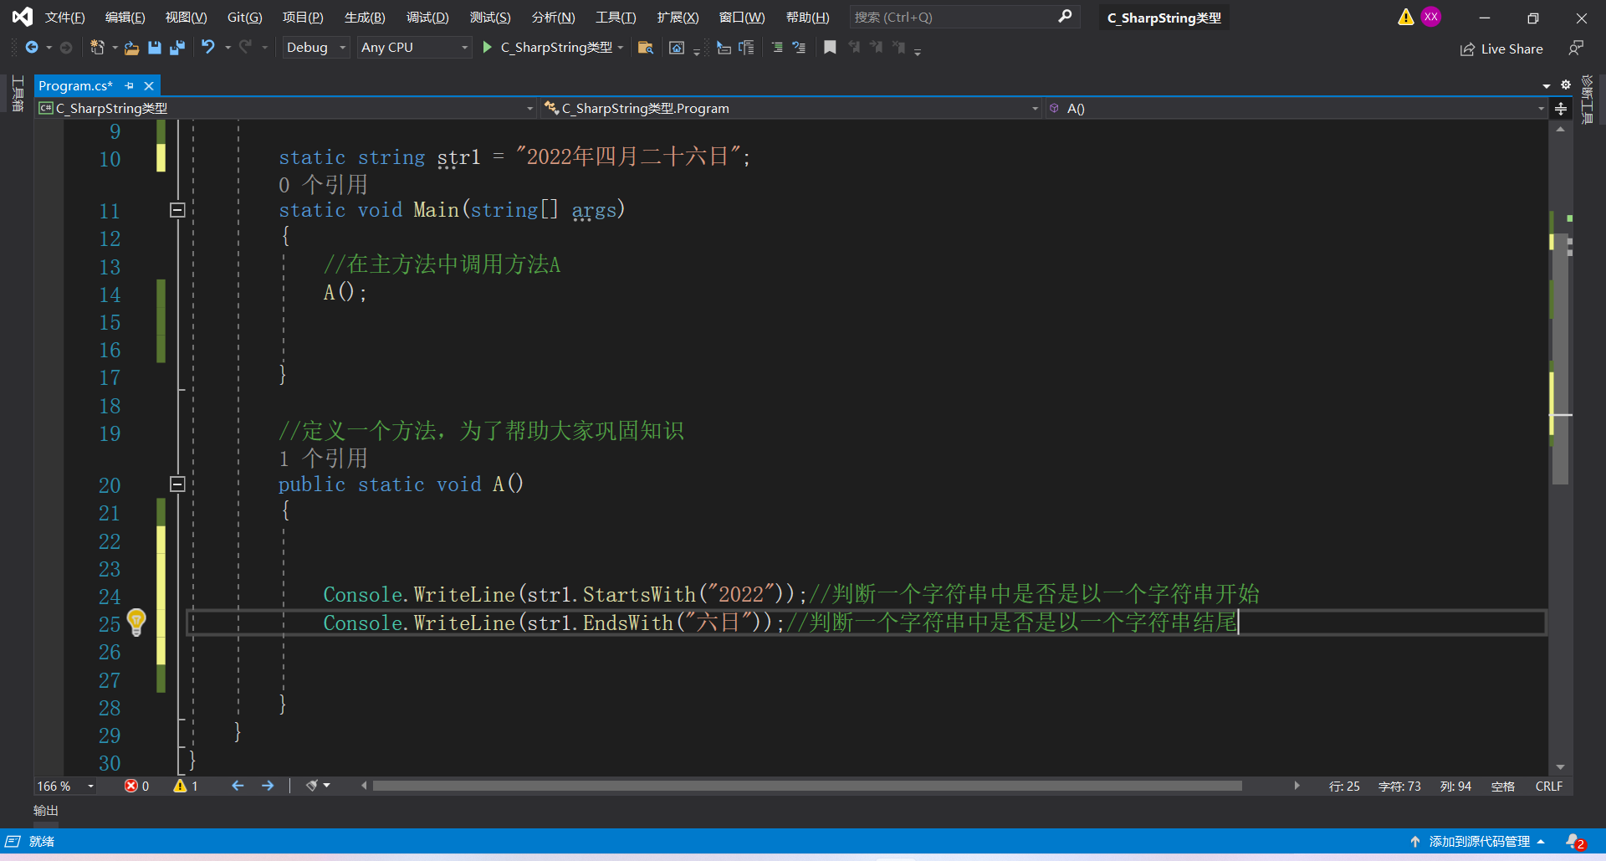The height and width of the screenshot is (861, 1606).
Task: Click the search magnifier icon
Action: tap(1065, 17)
